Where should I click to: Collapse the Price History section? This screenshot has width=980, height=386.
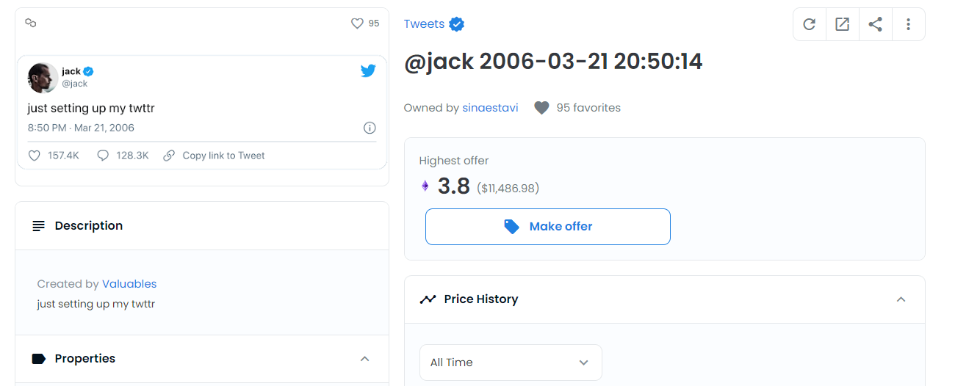coord(901,299)
